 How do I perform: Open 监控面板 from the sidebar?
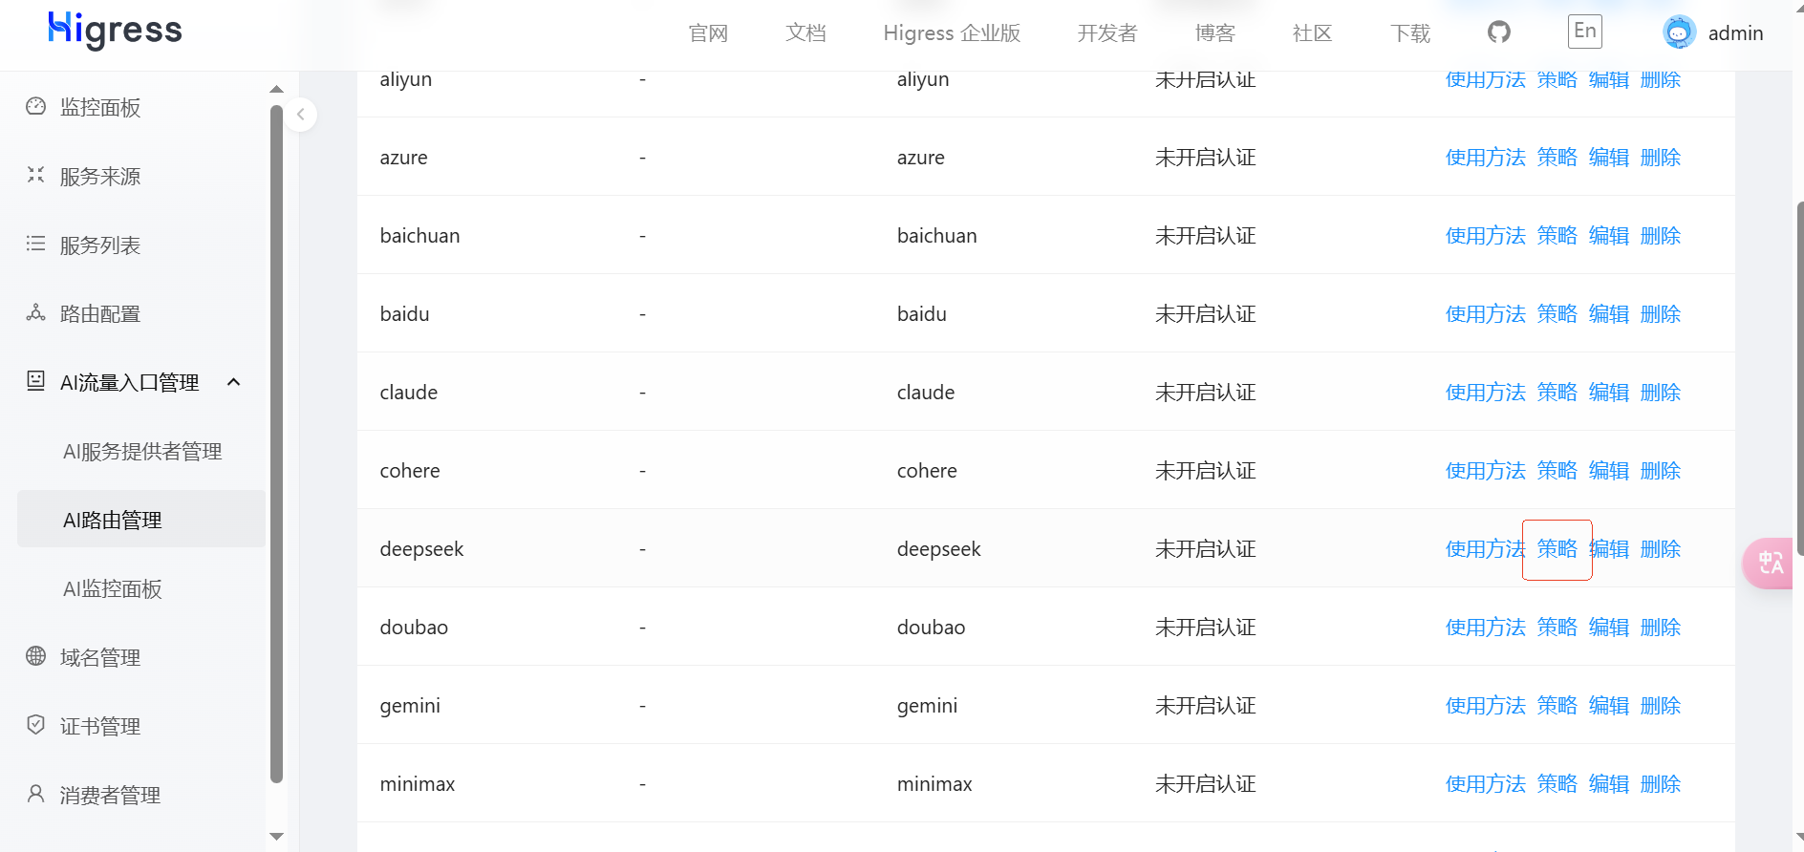[99, 108]
